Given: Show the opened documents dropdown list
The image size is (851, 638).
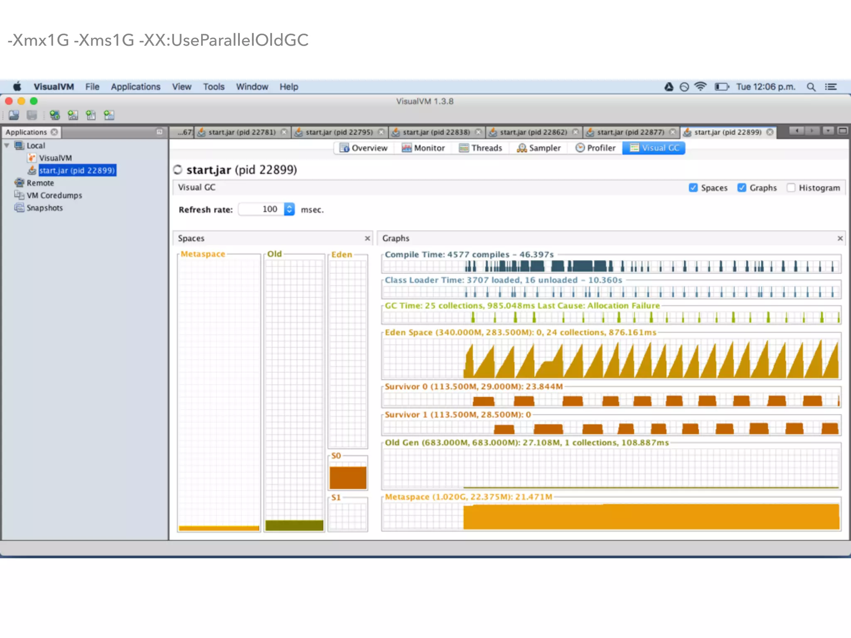Looking at the screenshot, I should tap(828, 131).
